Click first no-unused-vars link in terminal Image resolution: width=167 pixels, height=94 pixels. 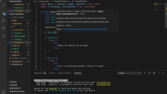(x=104, y=83)
